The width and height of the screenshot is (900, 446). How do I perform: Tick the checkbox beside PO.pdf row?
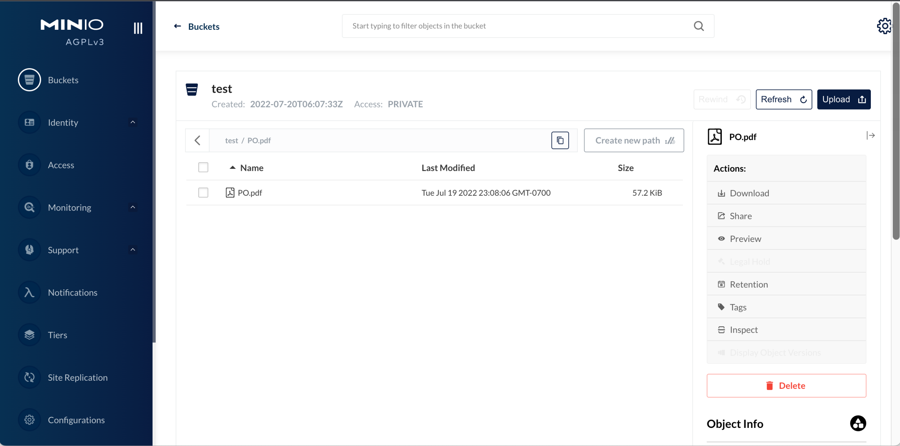click(x=203, y=192)
